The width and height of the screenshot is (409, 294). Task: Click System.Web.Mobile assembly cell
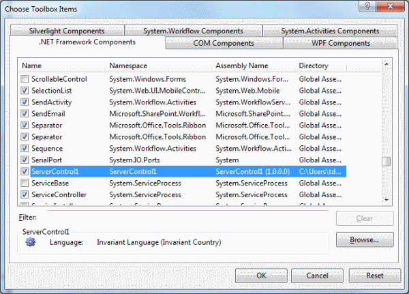pos(247,91)
